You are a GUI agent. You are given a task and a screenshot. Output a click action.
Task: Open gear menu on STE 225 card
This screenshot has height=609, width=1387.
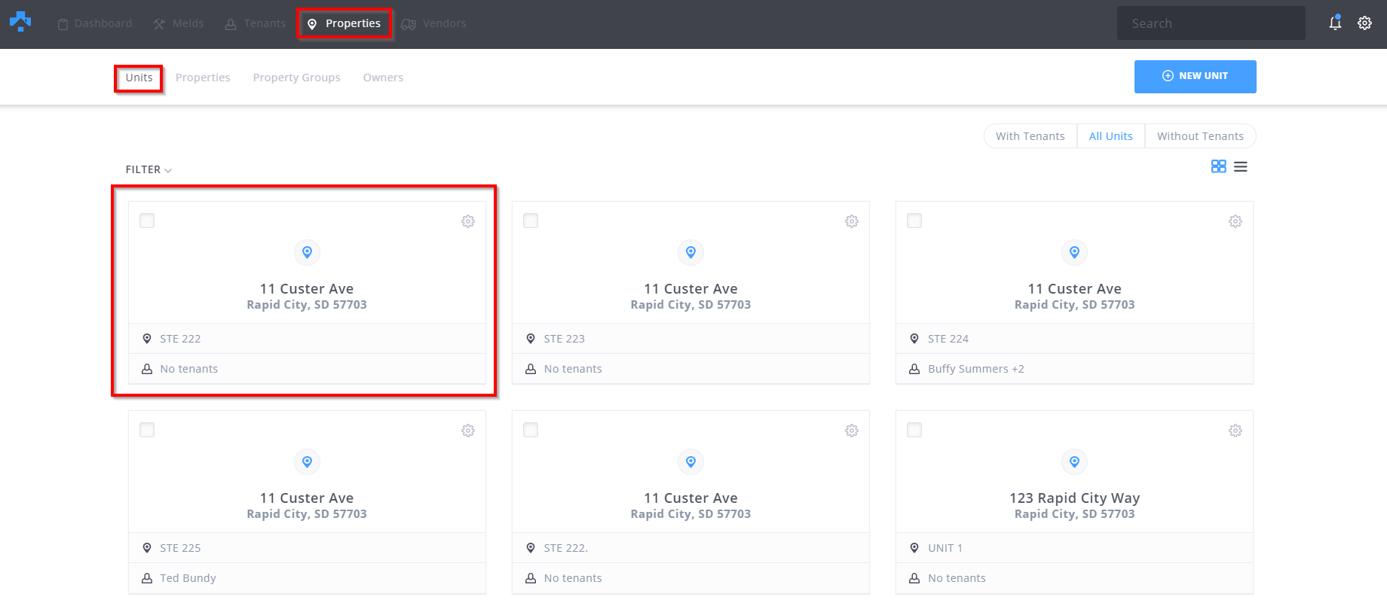click(468, 431)
